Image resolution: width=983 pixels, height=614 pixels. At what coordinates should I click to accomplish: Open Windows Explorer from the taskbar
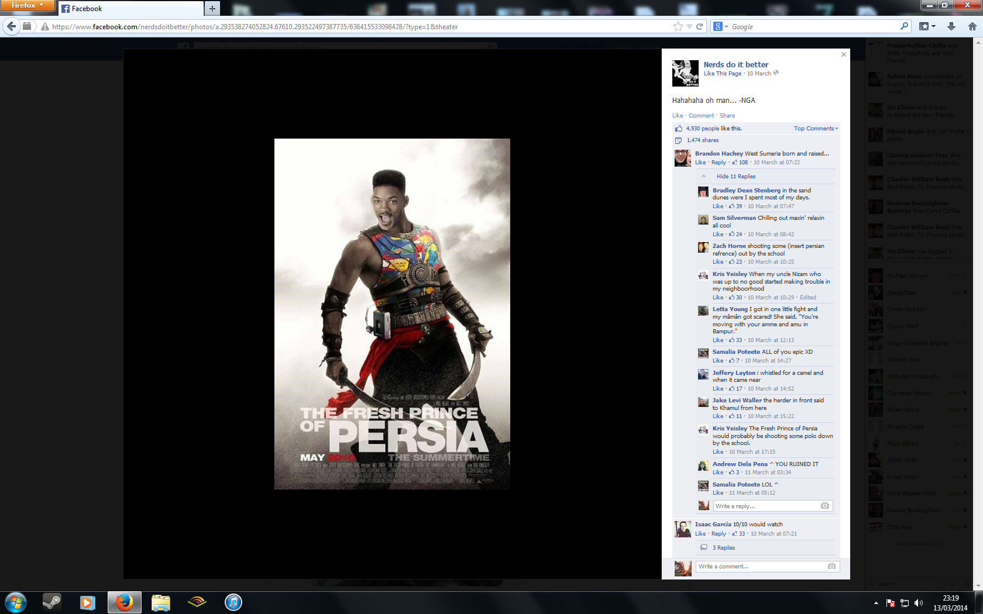pos(160,602)
